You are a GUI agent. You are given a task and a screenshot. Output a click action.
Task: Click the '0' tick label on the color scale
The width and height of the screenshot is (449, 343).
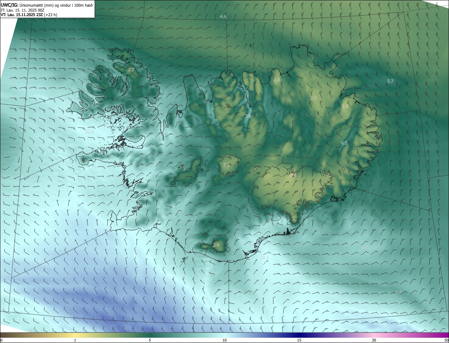1,340
